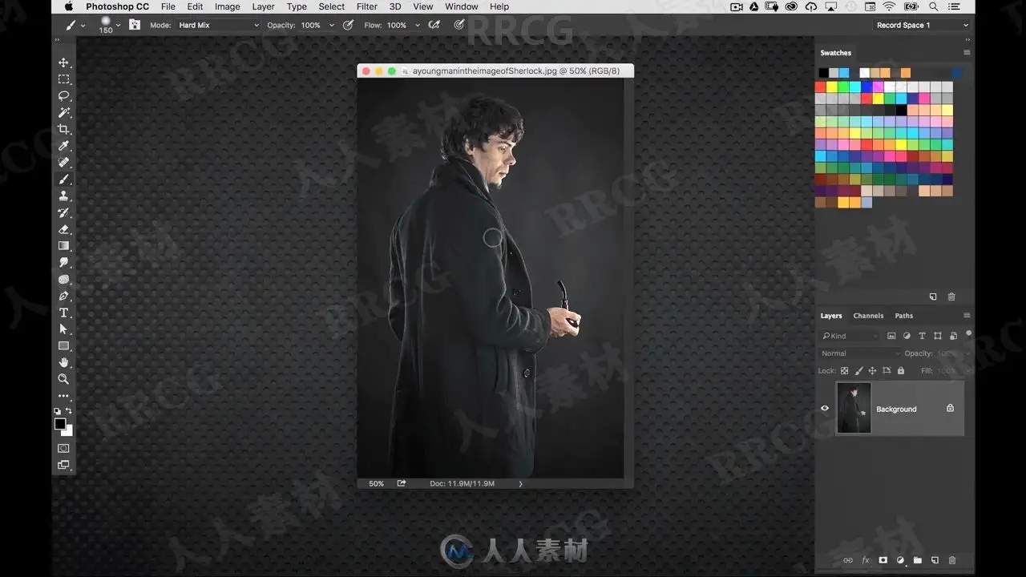
Task: Select the Crop tool
Action: 64,130
